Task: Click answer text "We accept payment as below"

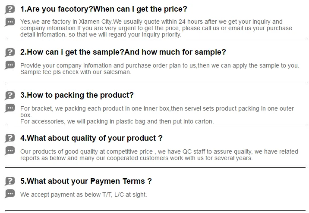Action: coord(83,194)
